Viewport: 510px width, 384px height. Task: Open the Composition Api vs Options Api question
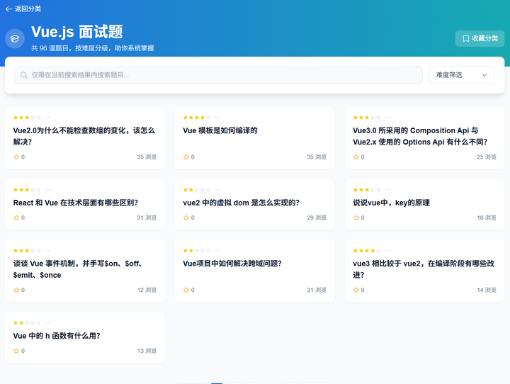coord(420,136)
